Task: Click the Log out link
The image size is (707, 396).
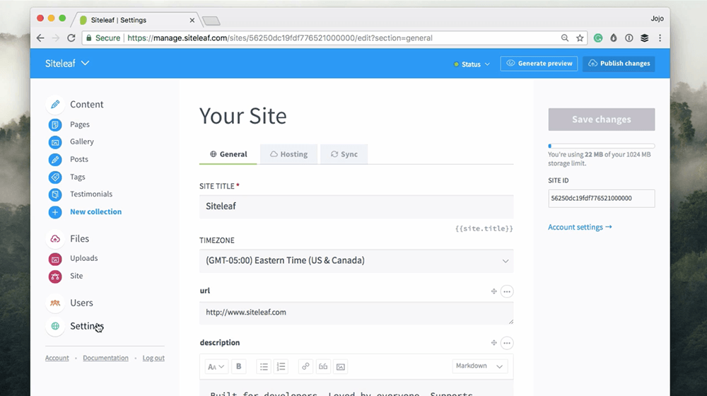Action: click(x=153, y=358)
